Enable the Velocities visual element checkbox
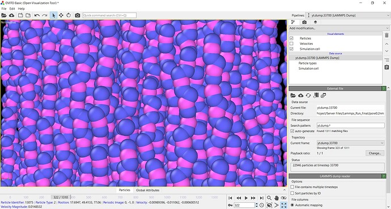This screenshot has width=391, height=209. point(291,44)
